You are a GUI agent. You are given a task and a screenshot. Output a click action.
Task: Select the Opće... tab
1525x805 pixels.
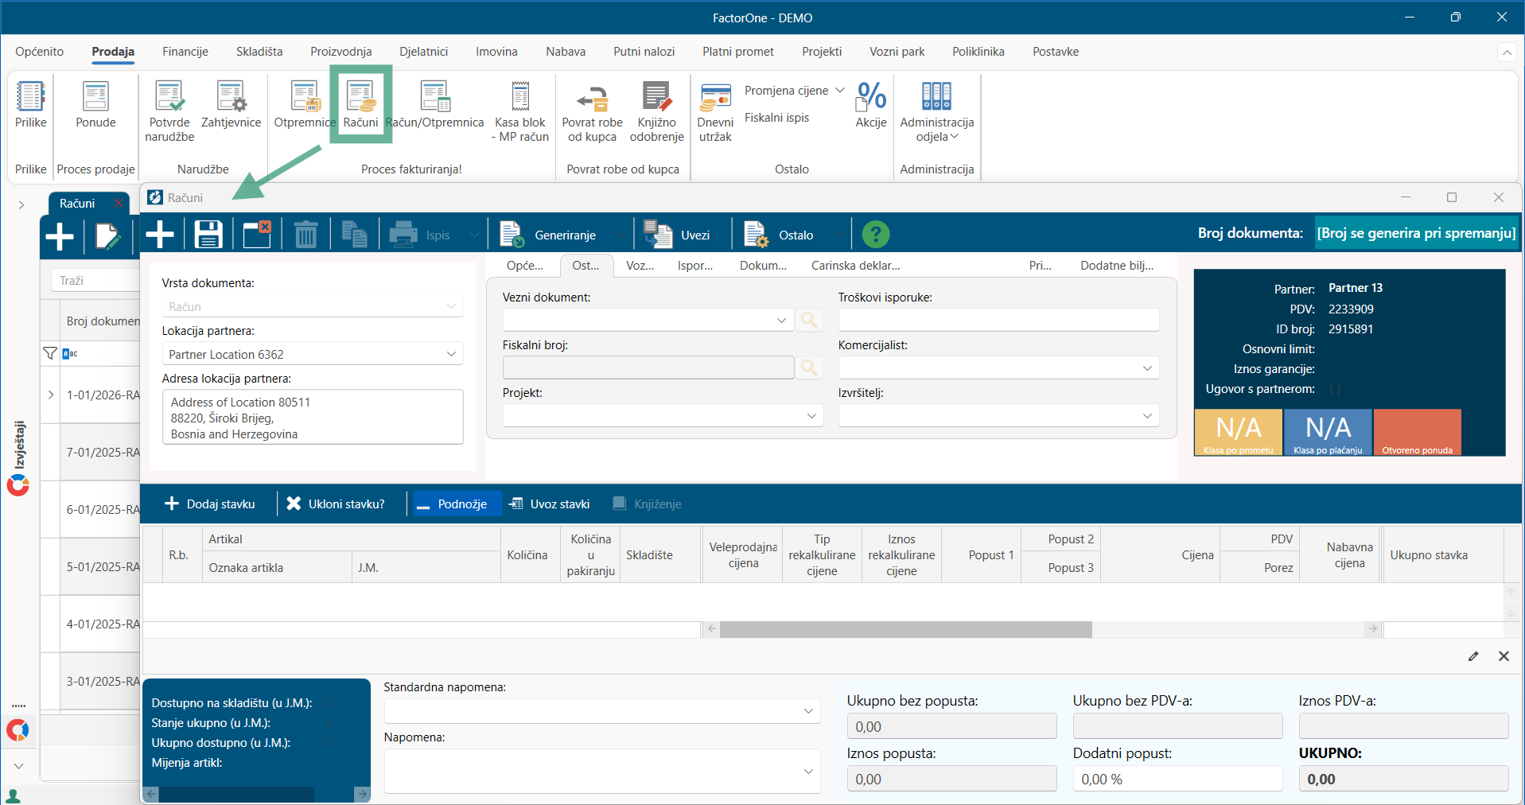pos(525,266)
